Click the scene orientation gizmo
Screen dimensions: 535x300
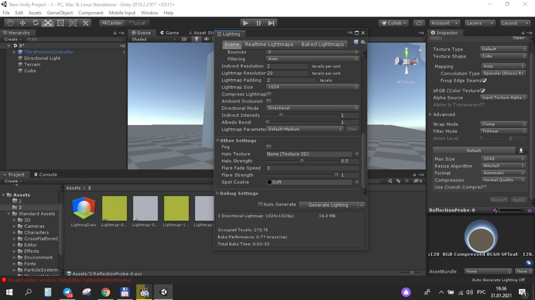(406, 61)
